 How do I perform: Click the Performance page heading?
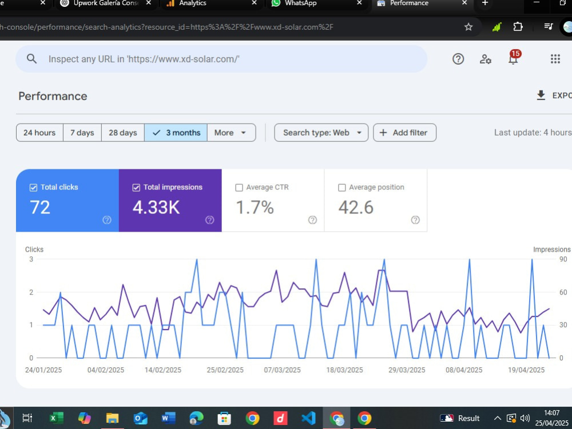click(x=53, y=96)
